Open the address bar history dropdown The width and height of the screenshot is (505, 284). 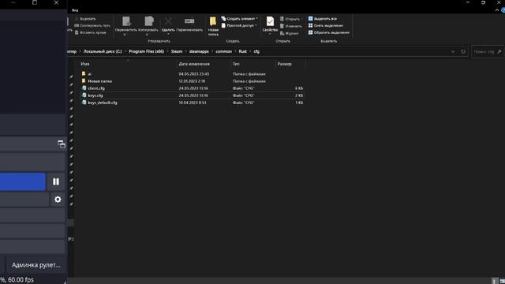[453, 51]
